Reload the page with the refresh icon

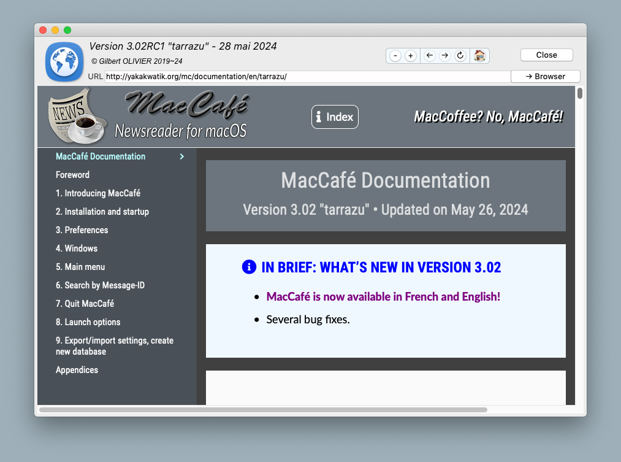[x=460, y=56]
